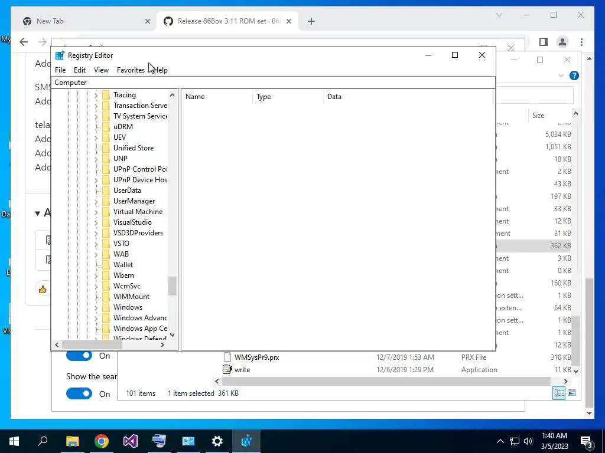The height and width of the screenshot is (453, 605).
Task: Open the Chrome profile icon
Action: click(x=562, y=42)
